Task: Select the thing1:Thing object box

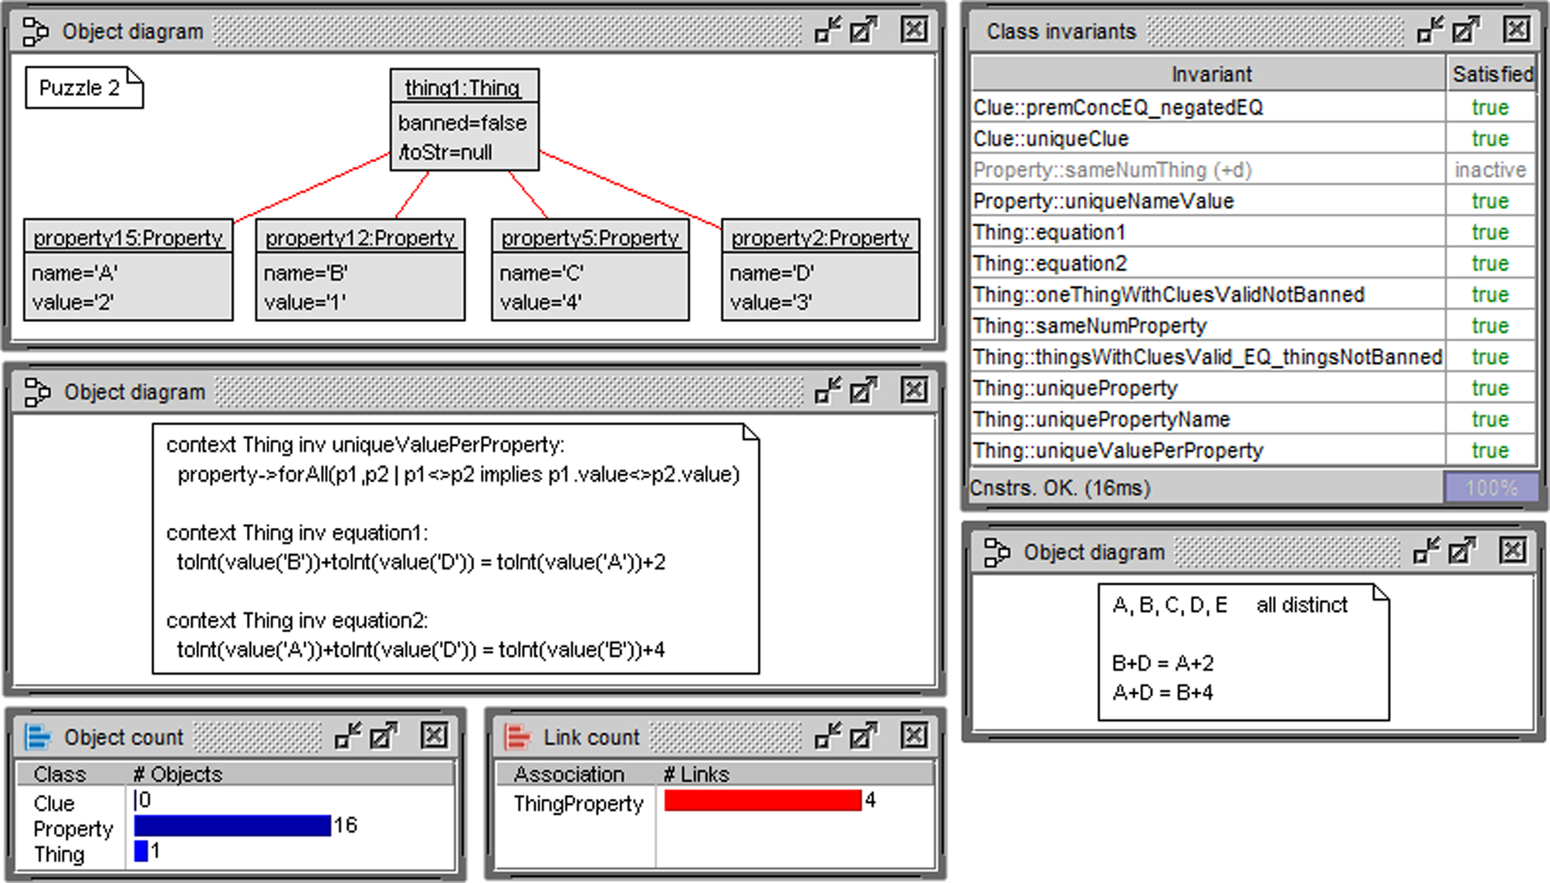Action: tap(463, 120)
